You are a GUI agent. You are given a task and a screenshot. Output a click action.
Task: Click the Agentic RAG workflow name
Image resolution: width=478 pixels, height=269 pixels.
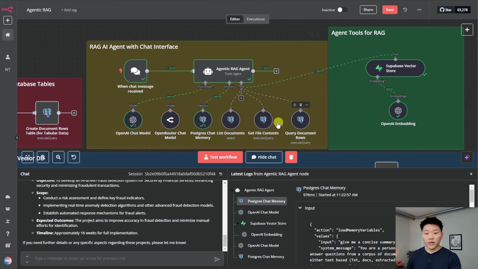pyautogui.click(x=39, y=10)
